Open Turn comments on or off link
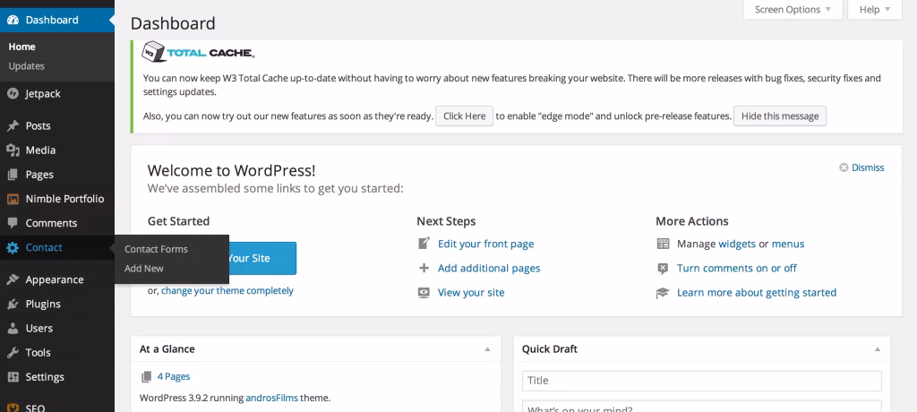This screenshot has height=412, width=917. click(x=737, y=268)
